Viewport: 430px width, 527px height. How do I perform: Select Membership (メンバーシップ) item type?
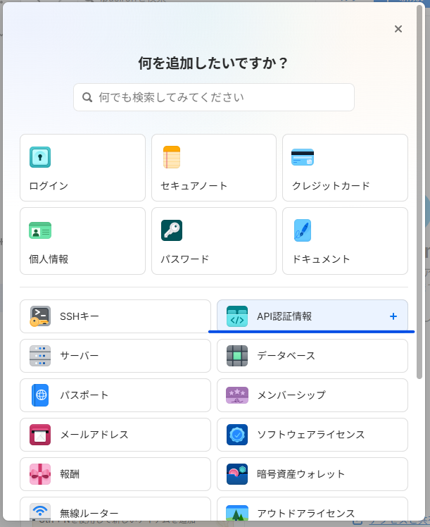pos(312,395)
